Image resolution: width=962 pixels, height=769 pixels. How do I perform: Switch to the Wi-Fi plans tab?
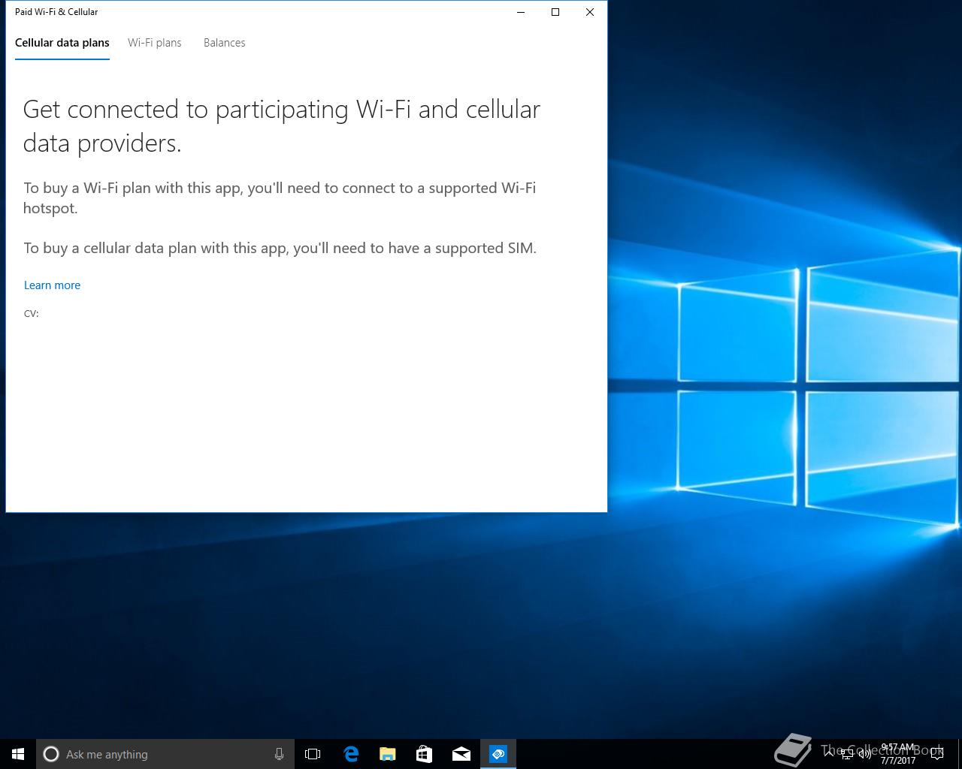click(155, 43)
